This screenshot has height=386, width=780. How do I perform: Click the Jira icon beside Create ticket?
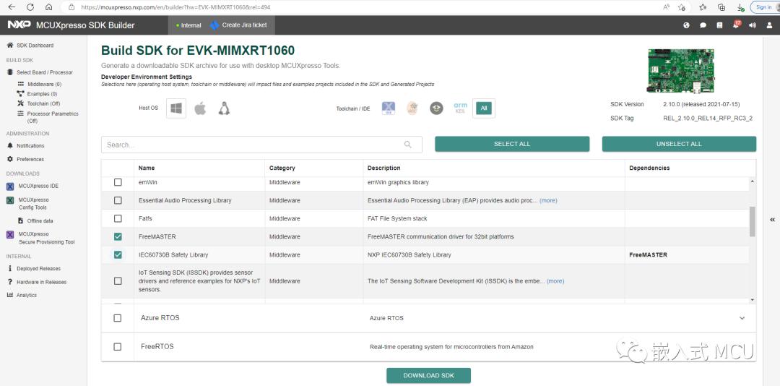(214, 25)
